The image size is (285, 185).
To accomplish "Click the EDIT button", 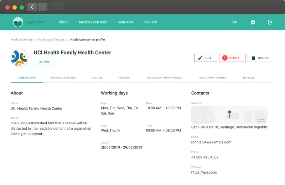I will 206,58.
